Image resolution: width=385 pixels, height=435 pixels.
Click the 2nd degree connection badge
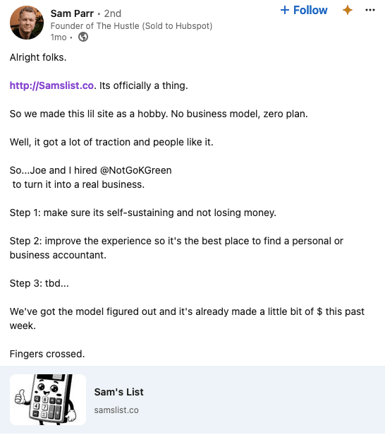(113, 13)
